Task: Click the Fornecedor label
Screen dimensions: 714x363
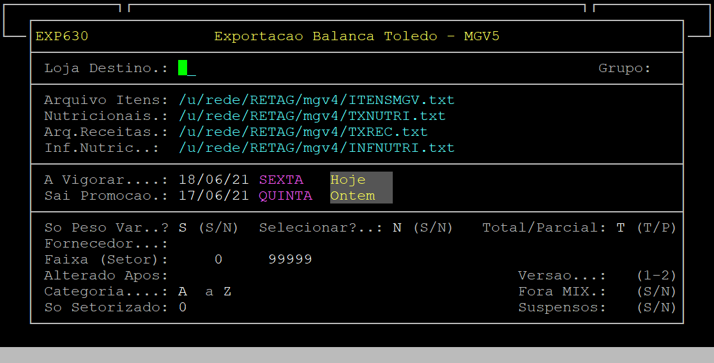Action: tap(107, 244)
